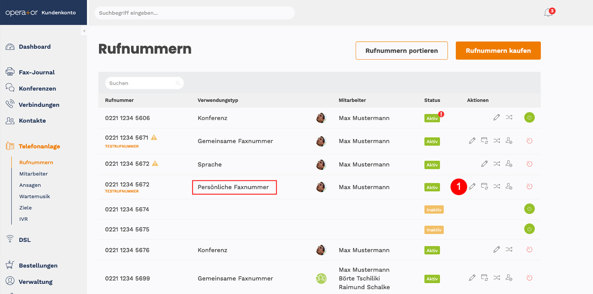The height and width of the screenshot is (294, 593).
Task: Edit number 0221 1234 5699 with the pencil
Action: point(472,278)
